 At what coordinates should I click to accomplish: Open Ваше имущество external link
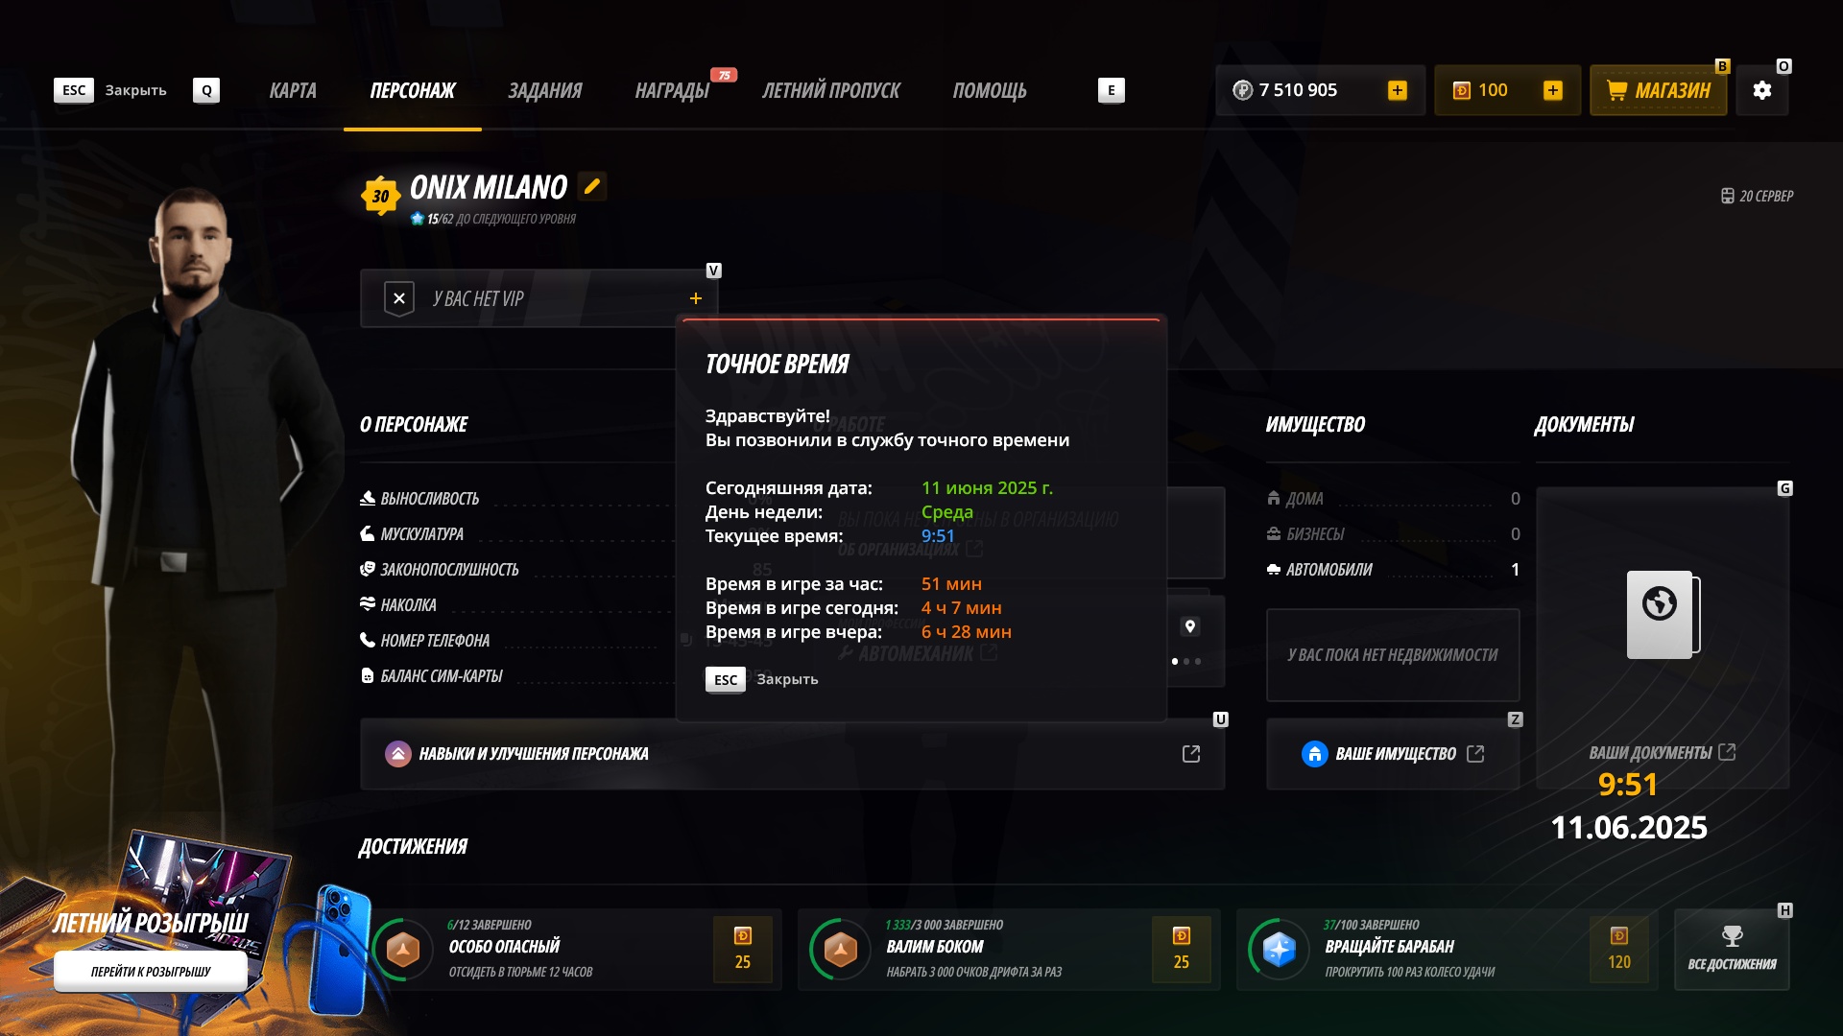tap(1393, 754)
